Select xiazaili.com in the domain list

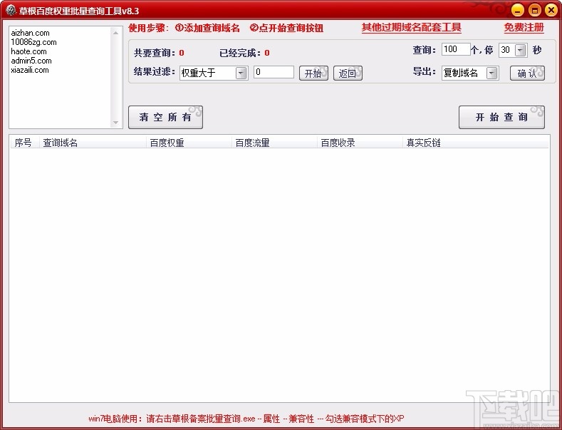click(x=30, y=70)
